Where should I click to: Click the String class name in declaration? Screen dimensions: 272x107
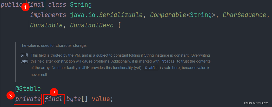(x=81, y=5)
